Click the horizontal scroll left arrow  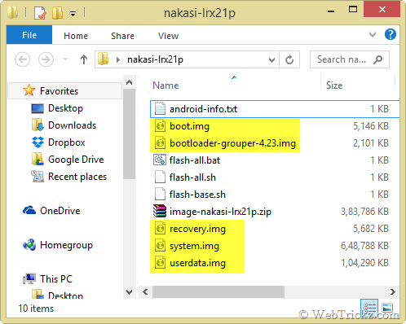pyautogui.click(x=145, y=292)
